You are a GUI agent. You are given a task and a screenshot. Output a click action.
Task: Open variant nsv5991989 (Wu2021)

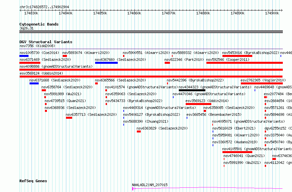tap(63, 94)
